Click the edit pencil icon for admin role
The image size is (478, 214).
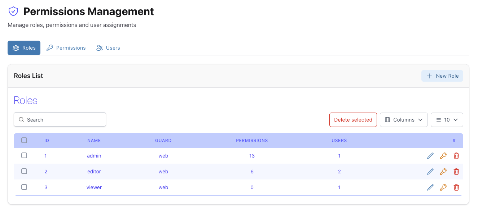tap(430, 156)
